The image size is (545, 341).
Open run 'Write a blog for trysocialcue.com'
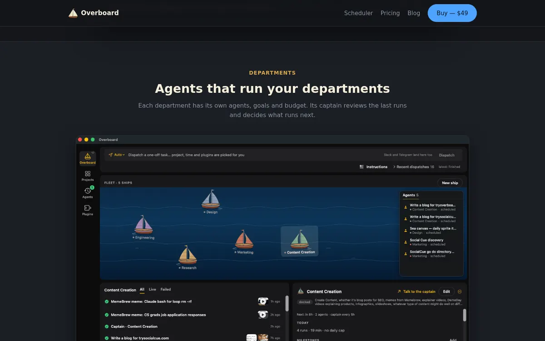click(x=193, y=338)
